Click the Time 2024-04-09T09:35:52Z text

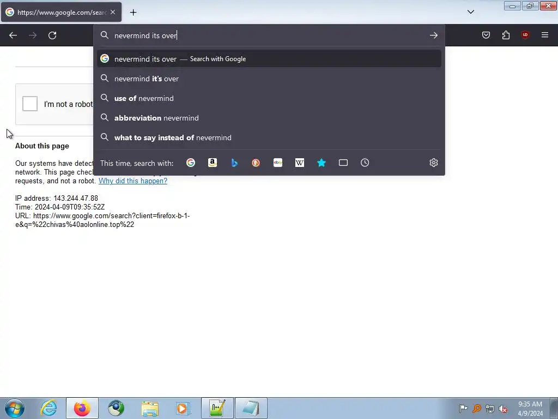60,207
